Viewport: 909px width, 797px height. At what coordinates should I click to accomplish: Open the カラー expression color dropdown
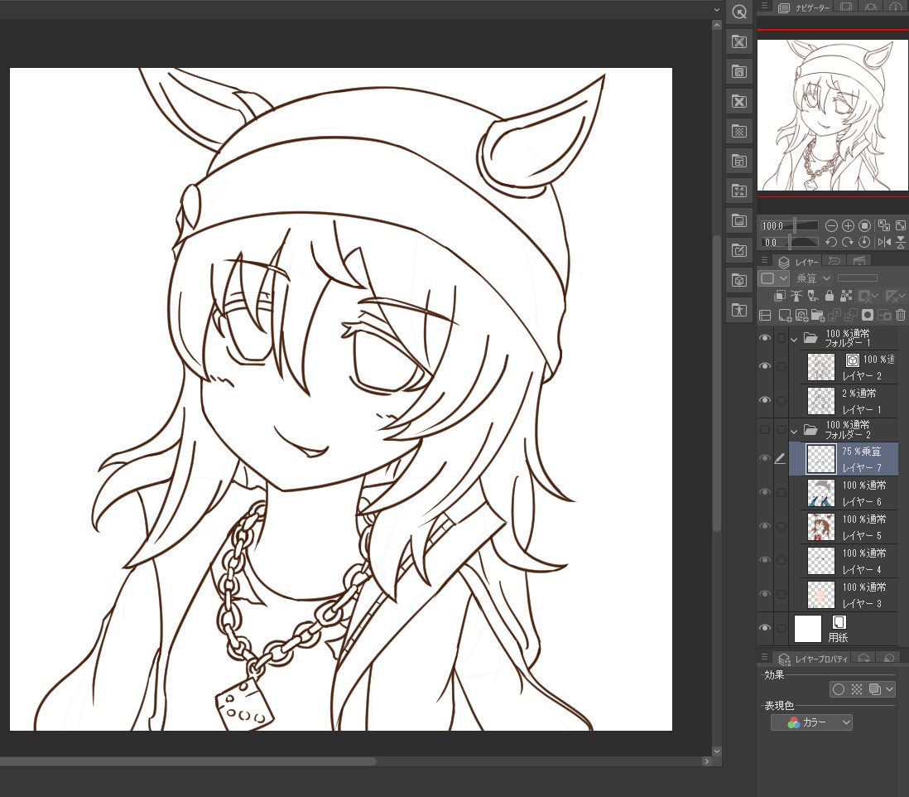(x=811, y=722)
